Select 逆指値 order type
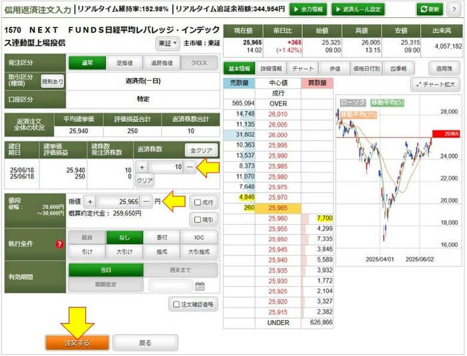Screen dimensions: 467x356 (125, 63)
